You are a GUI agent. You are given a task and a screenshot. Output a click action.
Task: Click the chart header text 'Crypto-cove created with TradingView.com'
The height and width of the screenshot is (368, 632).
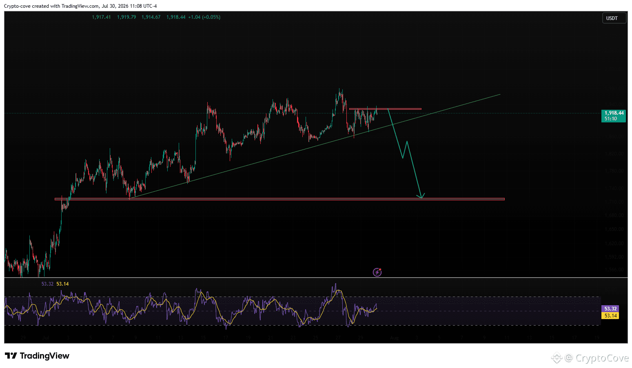[x=51, y=6]
